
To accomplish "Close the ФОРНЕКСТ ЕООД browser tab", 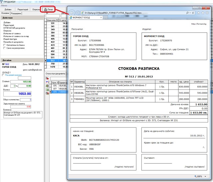I will (101, 17).
